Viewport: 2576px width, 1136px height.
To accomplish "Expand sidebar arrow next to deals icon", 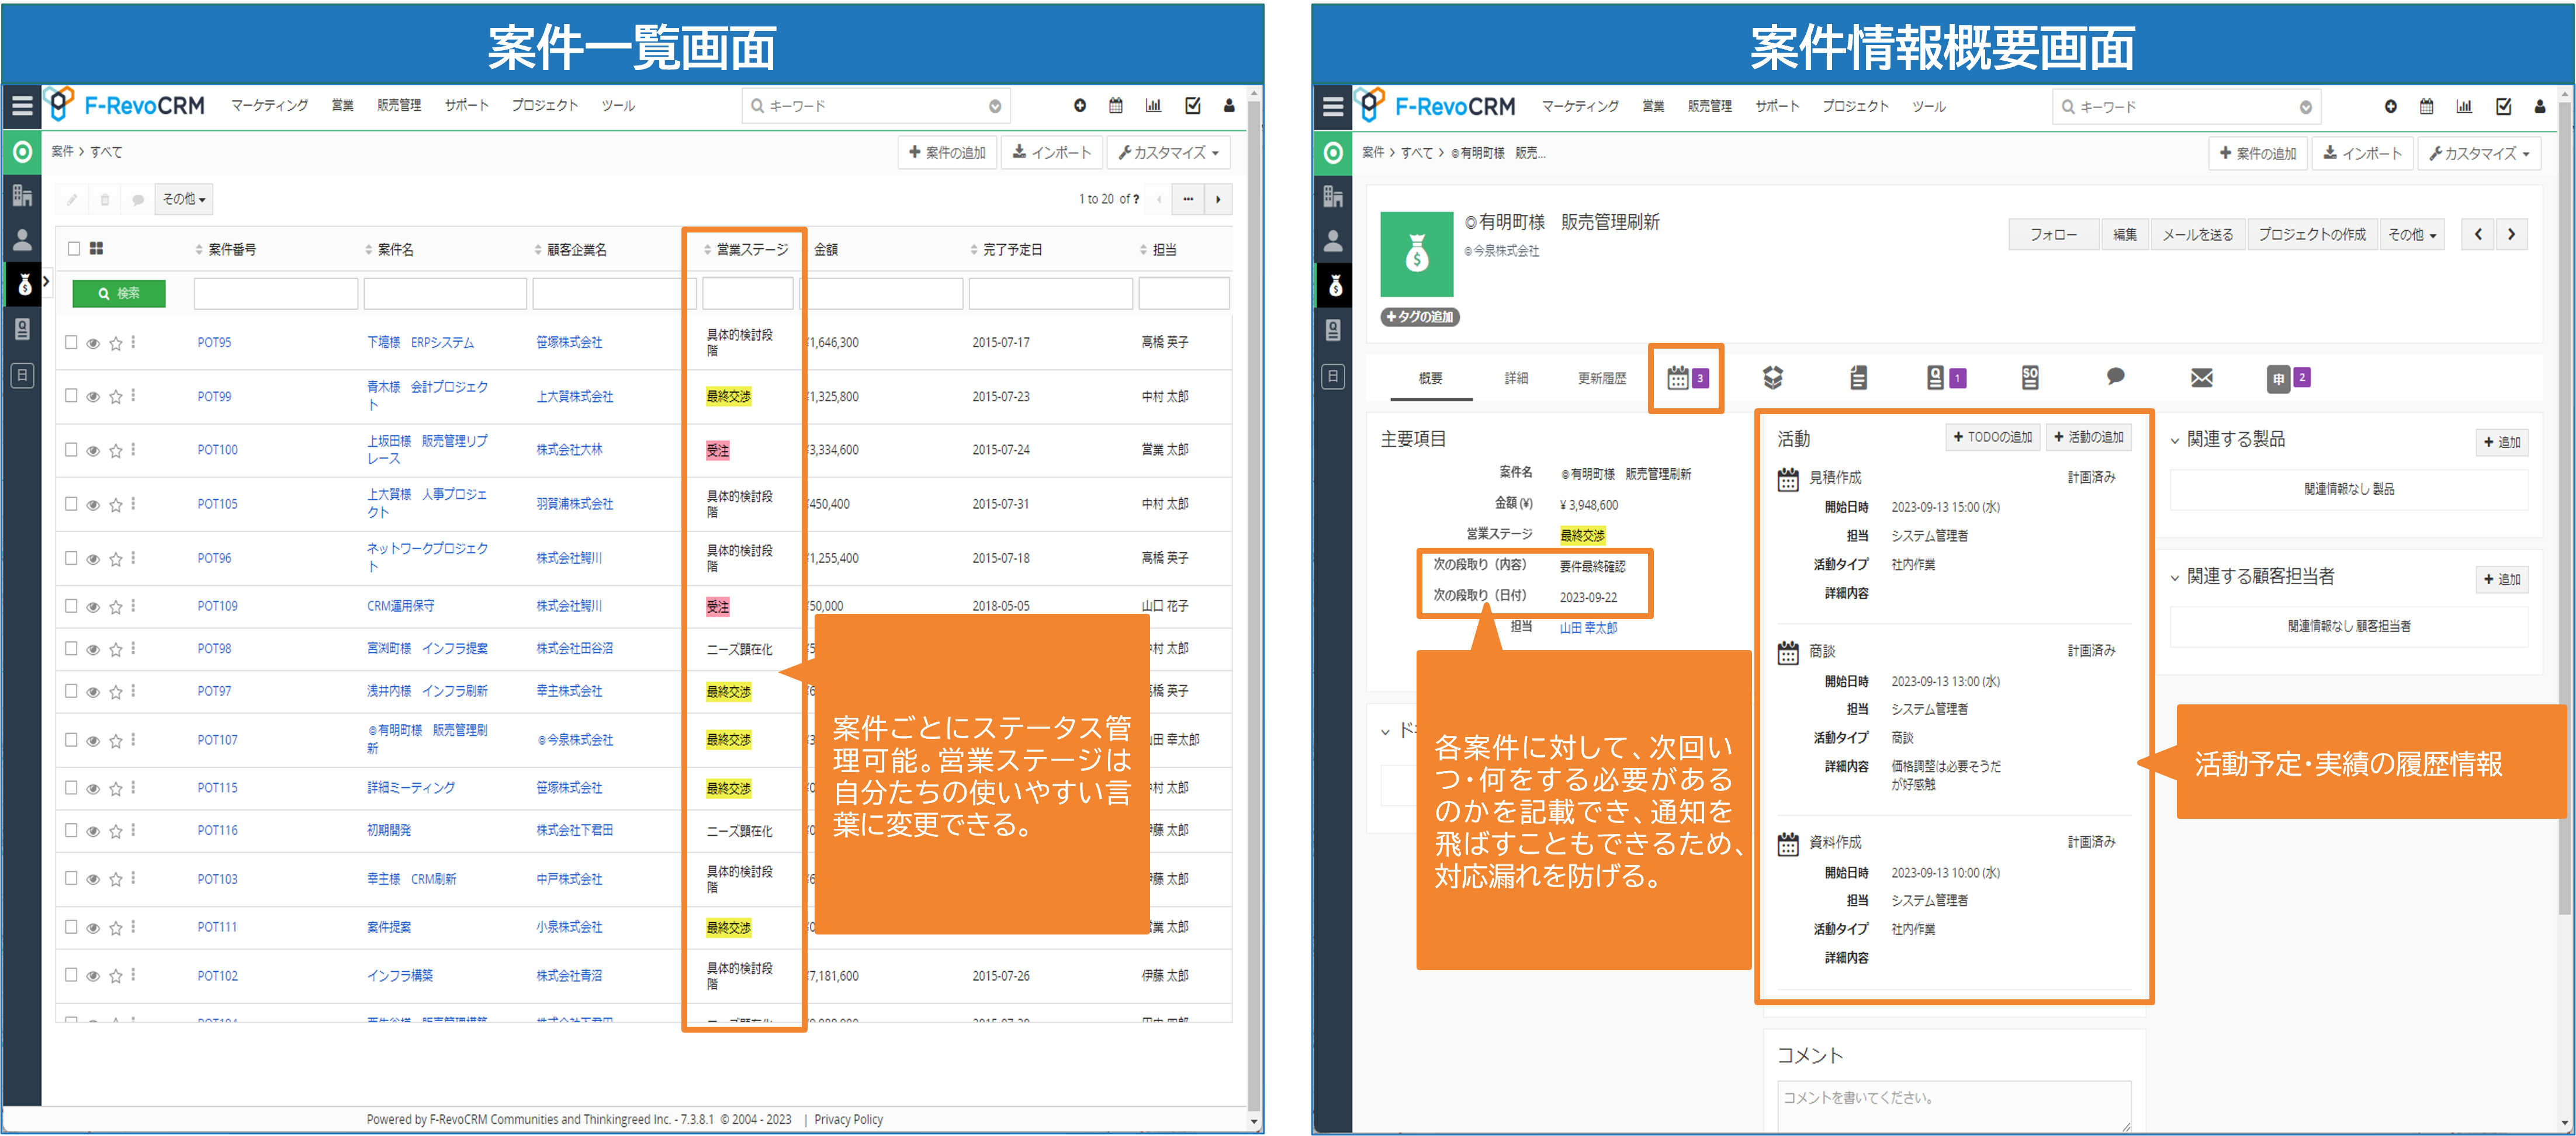I will pos(46,282).
